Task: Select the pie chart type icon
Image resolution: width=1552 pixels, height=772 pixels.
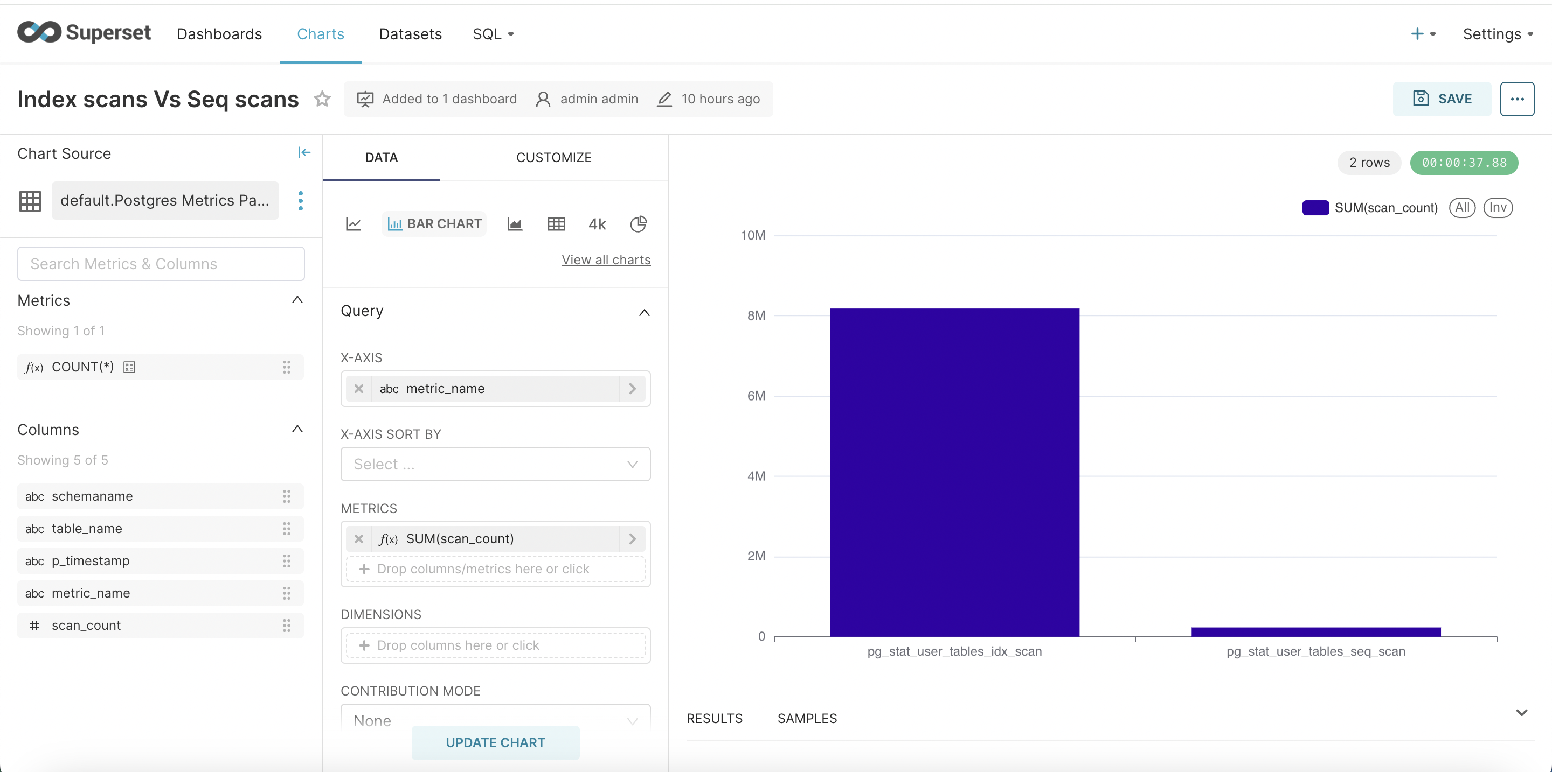Action: pyautogui.click(x=638, y=224)
